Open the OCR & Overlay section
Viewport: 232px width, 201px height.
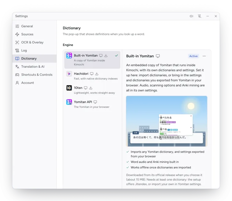tap(34, 42)
